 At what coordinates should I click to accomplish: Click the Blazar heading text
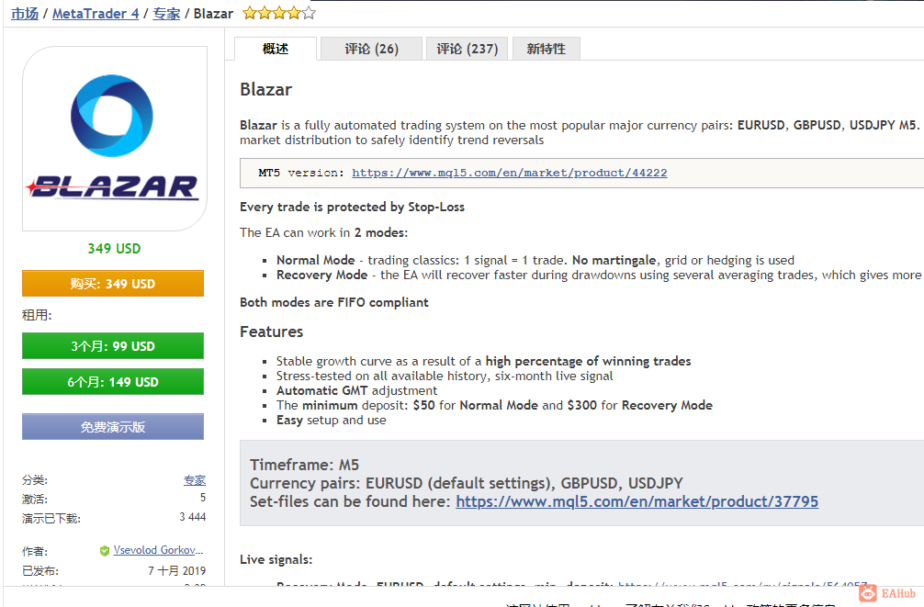pos(265,90)
